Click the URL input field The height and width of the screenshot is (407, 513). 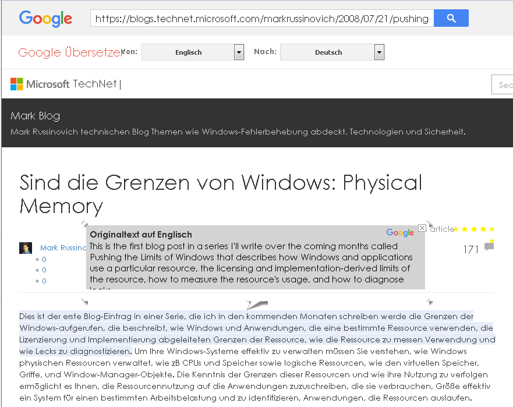click(x=262, y=18)
